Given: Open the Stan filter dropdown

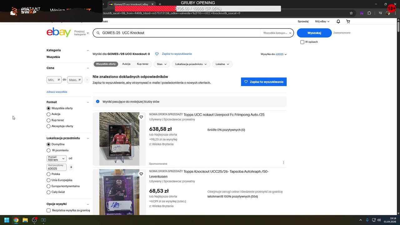Looking at the screenshot, I should 162,64.
